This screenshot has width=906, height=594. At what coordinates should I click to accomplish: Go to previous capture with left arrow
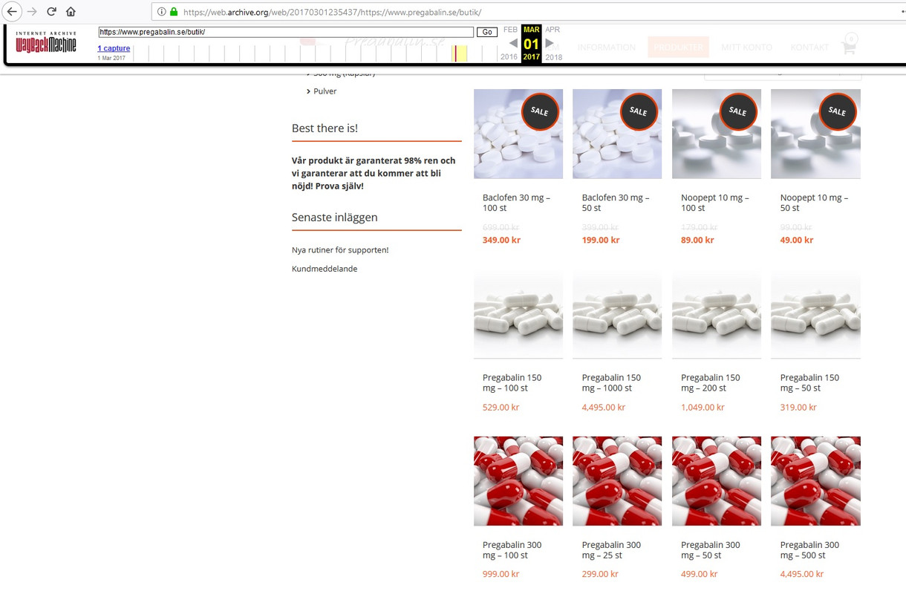coord(512,43)
